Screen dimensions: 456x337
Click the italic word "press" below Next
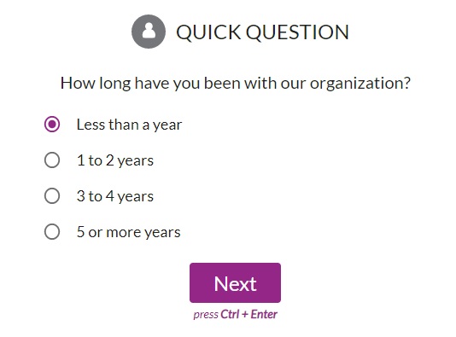[206, 315]
